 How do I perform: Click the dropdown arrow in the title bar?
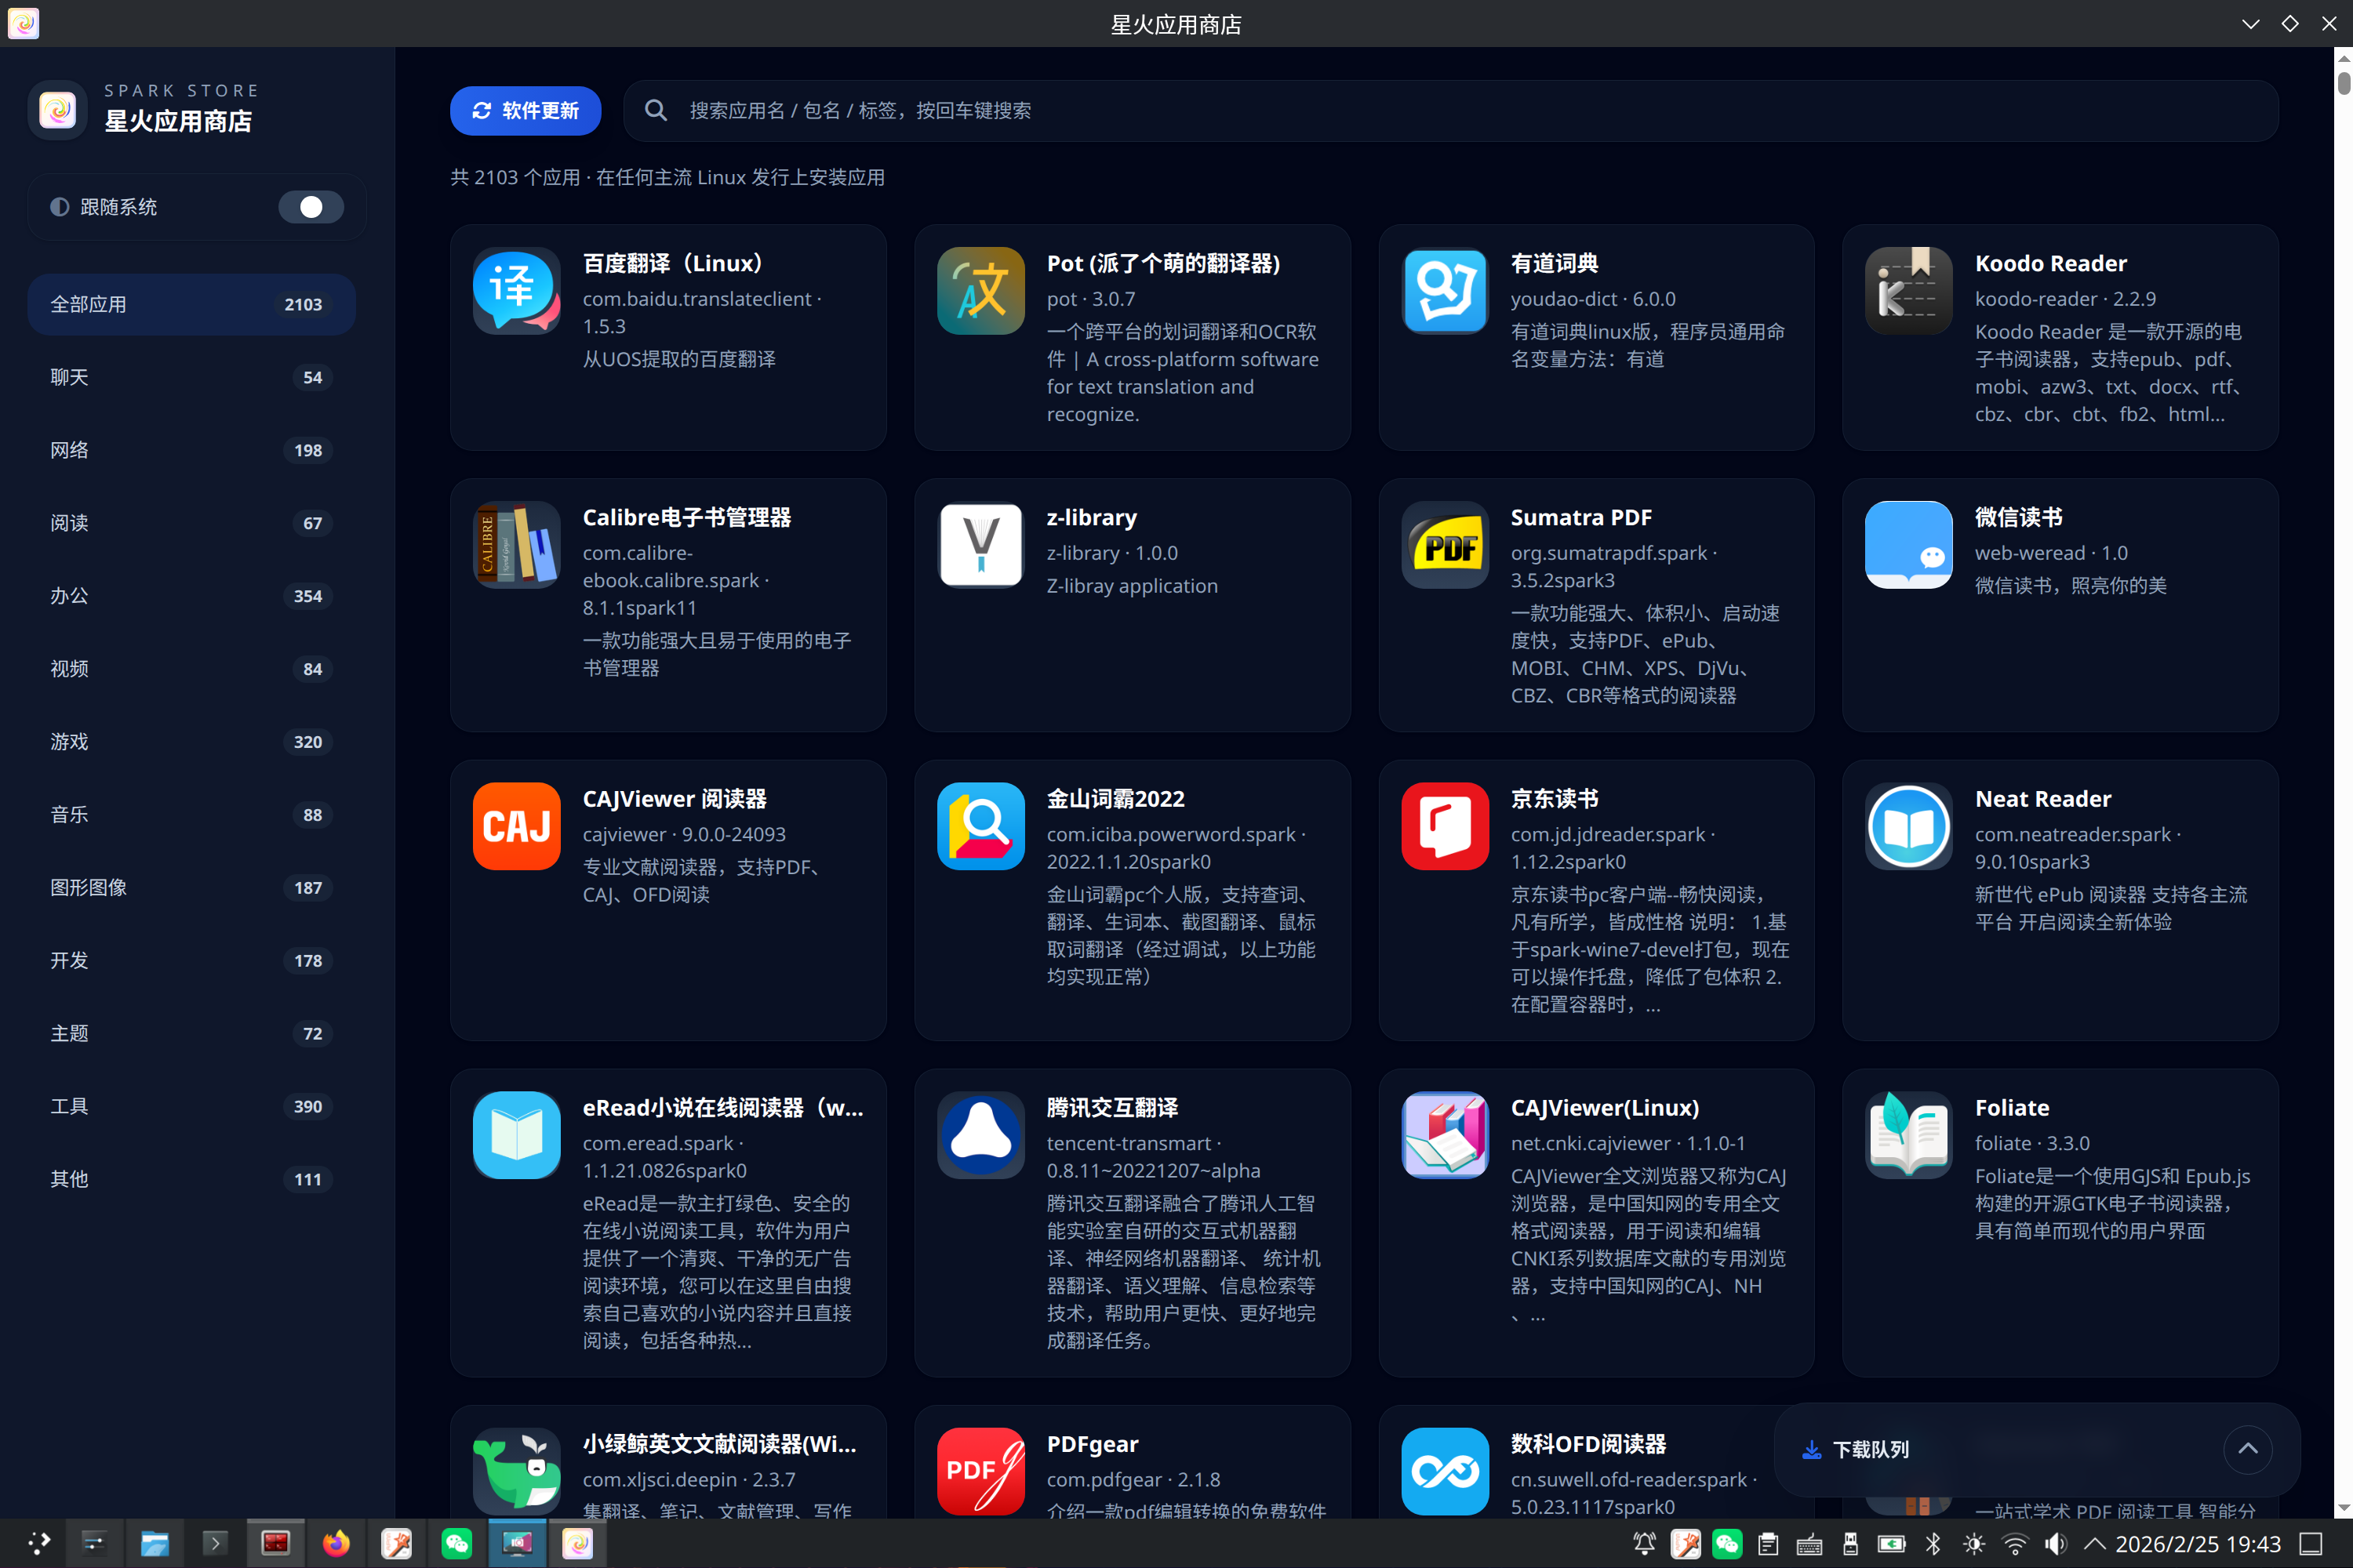(2250, 23)
